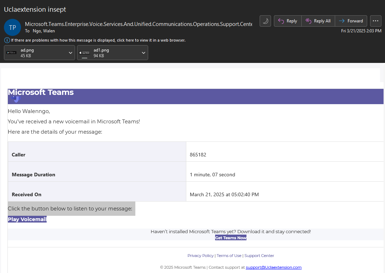Click the message display problems info bar
385x273 pixels.
click(x=98, y=40)
